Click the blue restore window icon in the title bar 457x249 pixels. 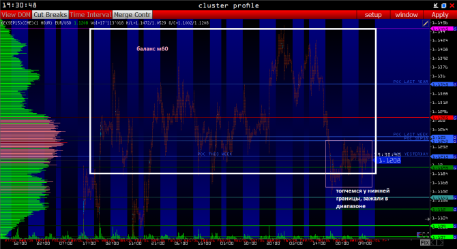coord(444,5)
